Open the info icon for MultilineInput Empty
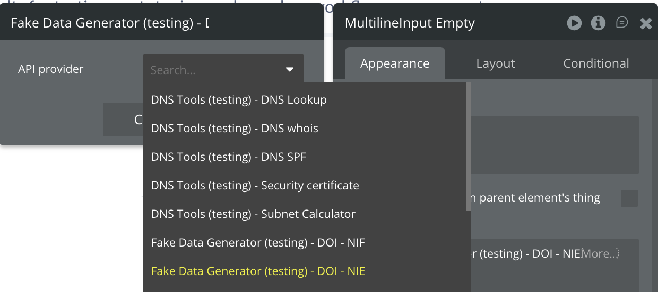Image resolution: width=658 pixels, height=292 pixels. (598, 23)
